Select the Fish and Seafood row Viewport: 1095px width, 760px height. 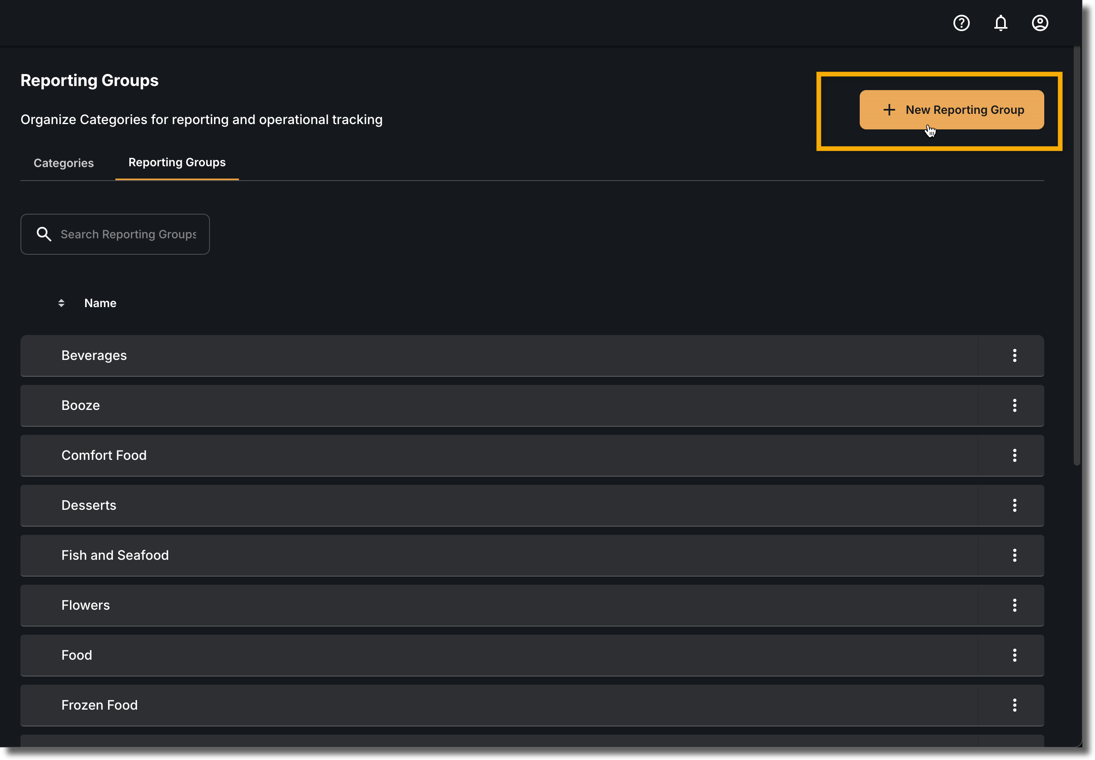point(532,555)
